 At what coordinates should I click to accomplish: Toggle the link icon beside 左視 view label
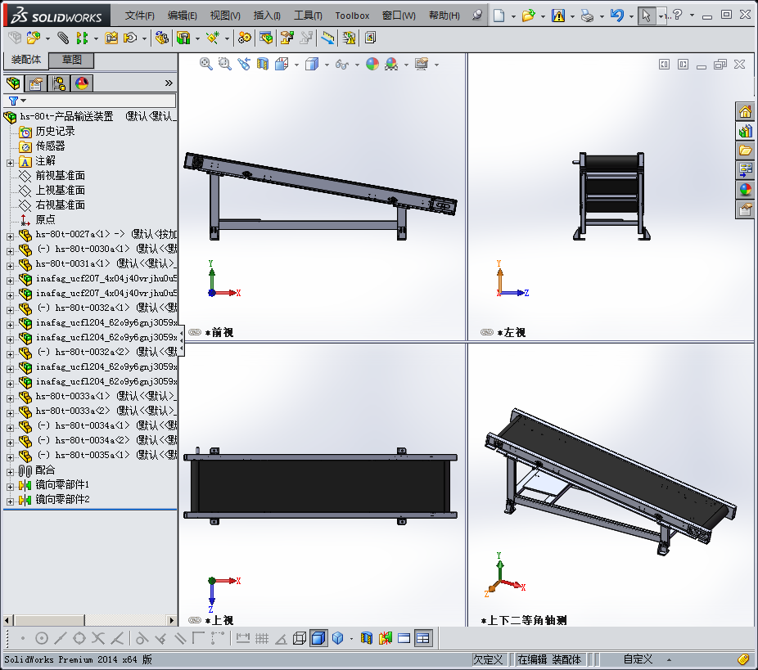click(x=487, y=332)
